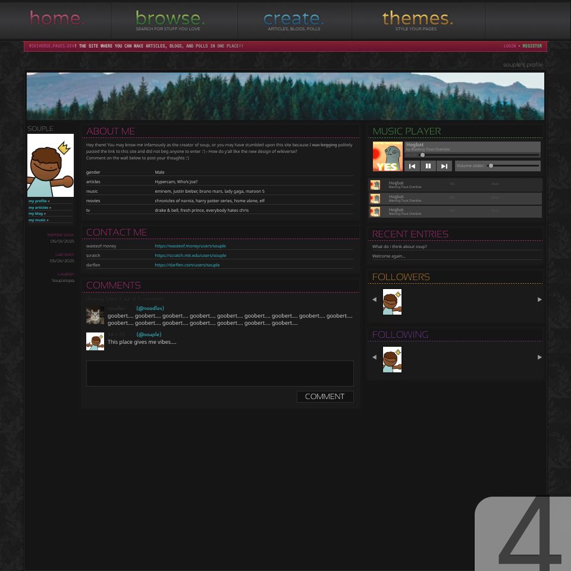Screen dimensions: 571x571
Task: Open the @noodles user mention
Action: [x=150, y=309]
